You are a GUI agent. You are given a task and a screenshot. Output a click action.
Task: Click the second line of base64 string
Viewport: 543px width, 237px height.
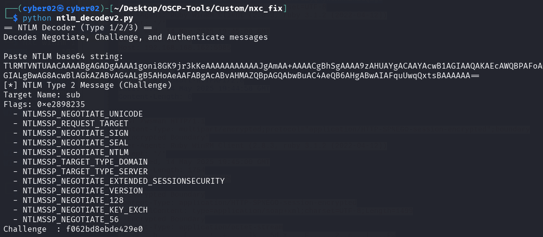click(241, 75)
